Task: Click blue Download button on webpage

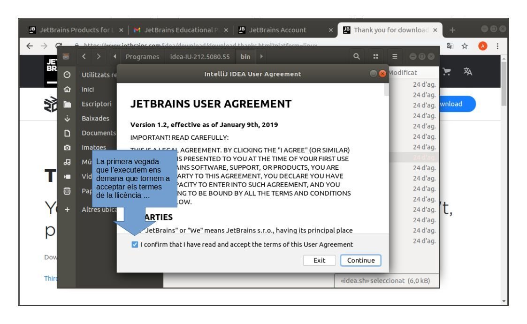Action: pyautogui.click(x=458, y=104)
